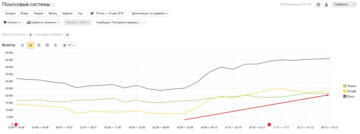The height and width of the screenshot is (134, 360).
Task: Click the export/share report icon
Action: point(326,4)
